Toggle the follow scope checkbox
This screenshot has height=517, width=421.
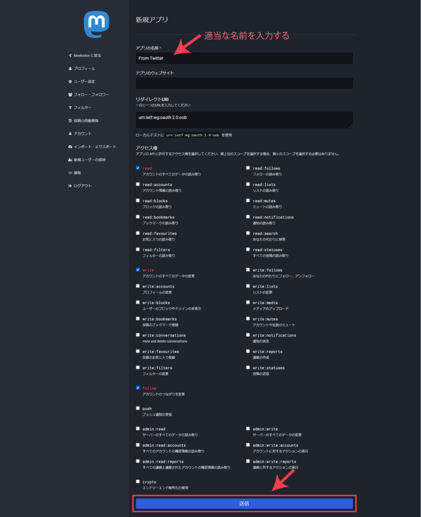coord(138,388)
